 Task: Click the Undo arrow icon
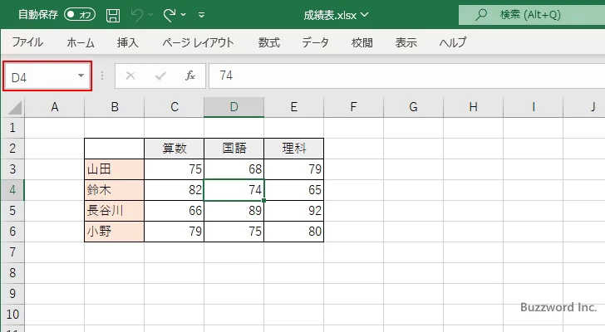[136, 16]
